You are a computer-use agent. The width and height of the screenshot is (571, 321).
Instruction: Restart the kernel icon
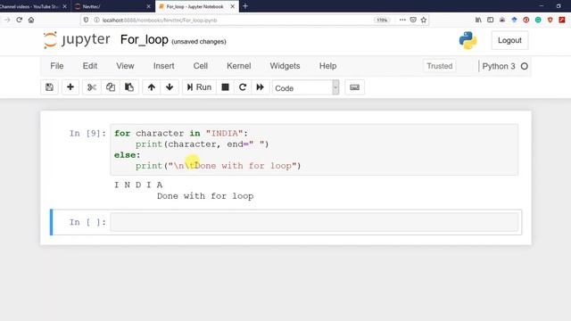[x=243, y=87]
